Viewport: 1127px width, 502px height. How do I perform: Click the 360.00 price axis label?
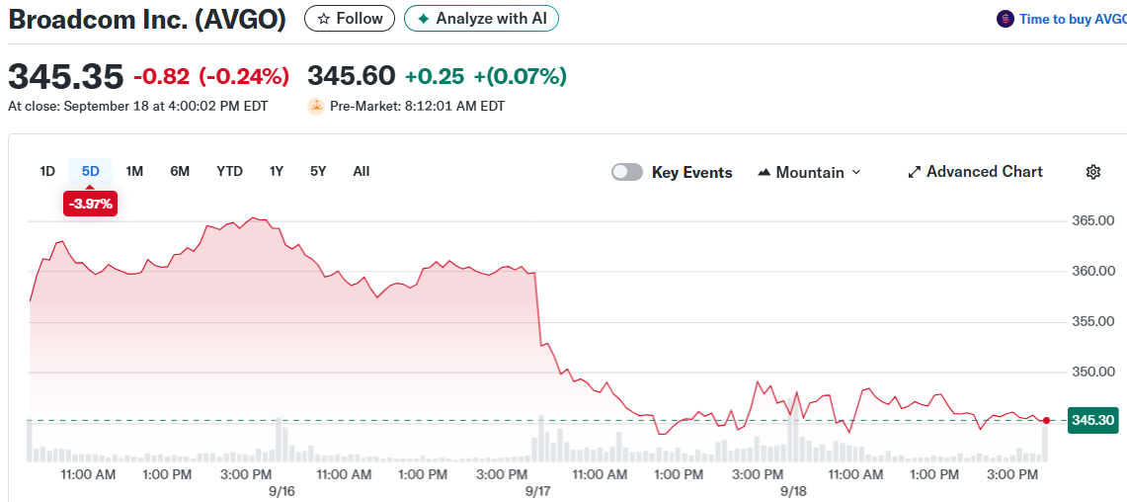(1092, 271)
